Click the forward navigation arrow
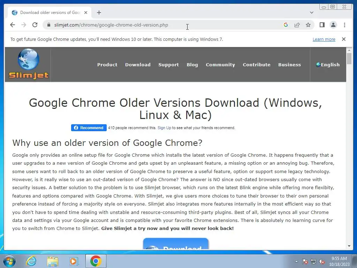 [24, 25]
